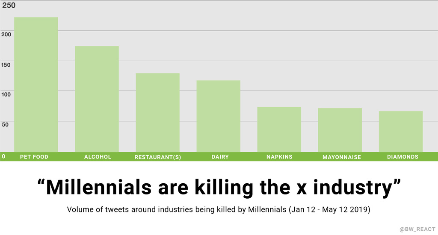Viewport: 438px width, 235px height.
Task: Click the Volume of tweets subtitle
Action: 219,210
